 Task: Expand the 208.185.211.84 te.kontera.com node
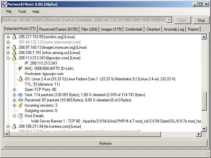(x=8, y=126)
